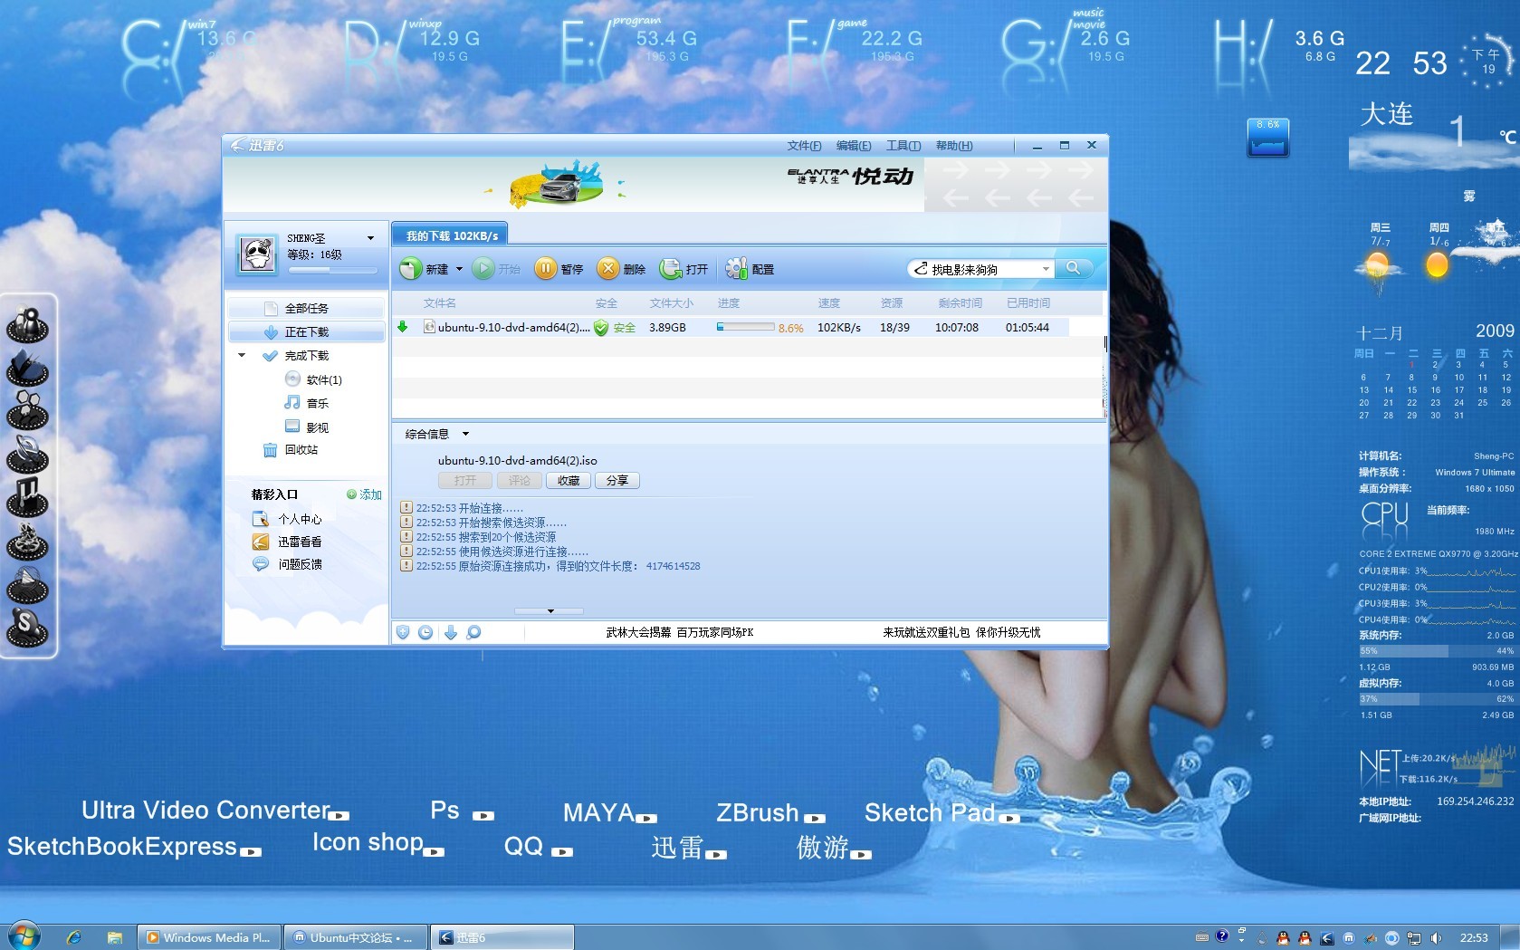Viewport: 1520px width, 950px height.
Task: Click the 新建 (New task) toolbar icon
Action: [x=411, y=268]
